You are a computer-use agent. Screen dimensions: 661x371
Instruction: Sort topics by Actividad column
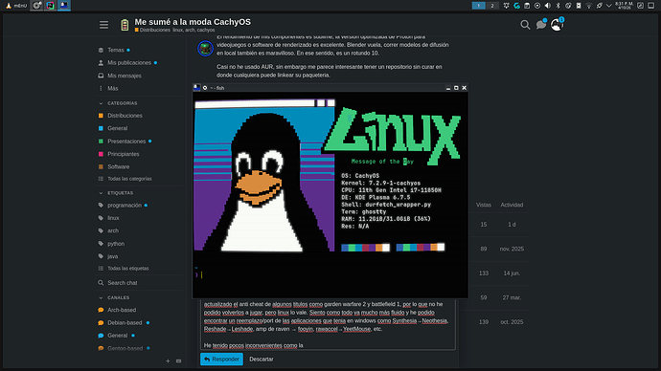[x=512, y=205]
